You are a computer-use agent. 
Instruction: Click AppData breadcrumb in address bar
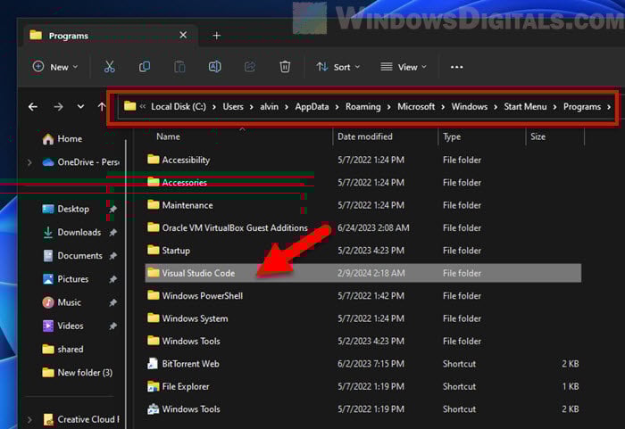[x=312, y=107]
